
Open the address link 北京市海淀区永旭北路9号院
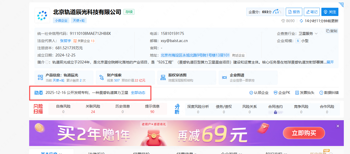(195, 55)
